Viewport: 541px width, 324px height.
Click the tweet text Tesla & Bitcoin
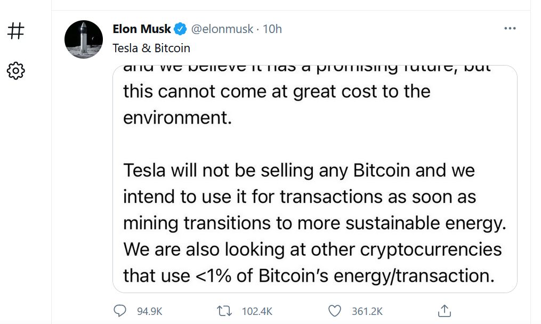click(x=151, y=48)
